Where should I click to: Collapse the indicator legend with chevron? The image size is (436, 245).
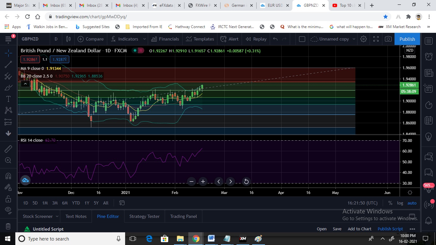point(25,84)
